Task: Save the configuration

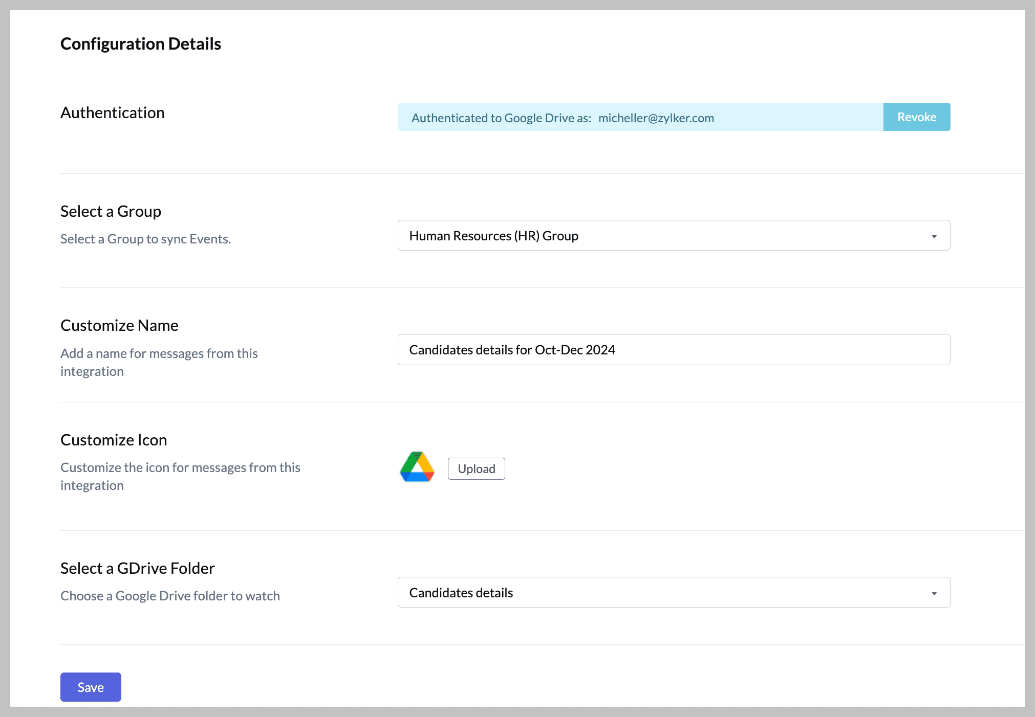Action: [91, 687]
